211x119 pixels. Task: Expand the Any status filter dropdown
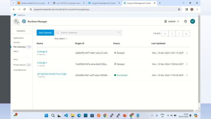(61, 39)
